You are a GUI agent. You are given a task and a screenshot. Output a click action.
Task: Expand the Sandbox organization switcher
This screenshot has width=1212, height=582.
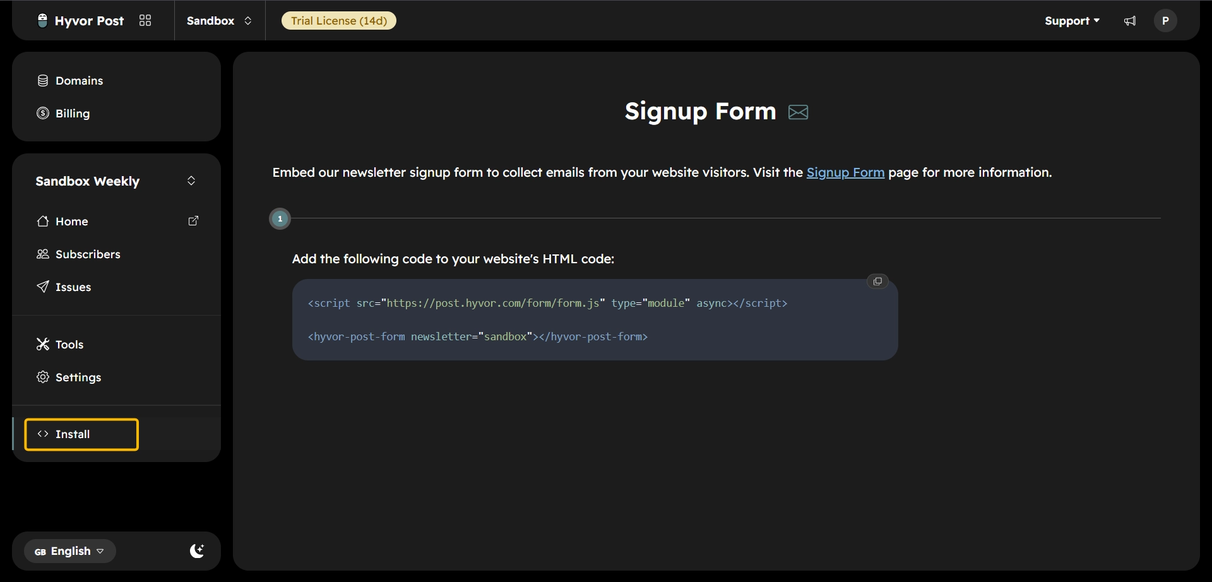pos(219,21)
